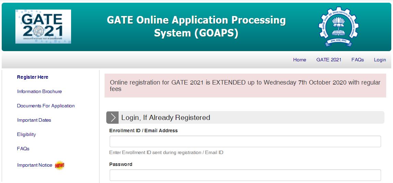Open FAQs link in left sidebar
This screenshot has width=393, height=183.
point(23,149)
